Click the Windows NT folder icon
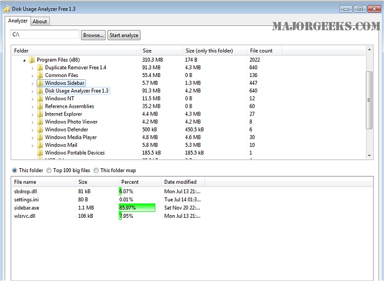384x281 pixels. pyautogui.click(x=40, y=98)
